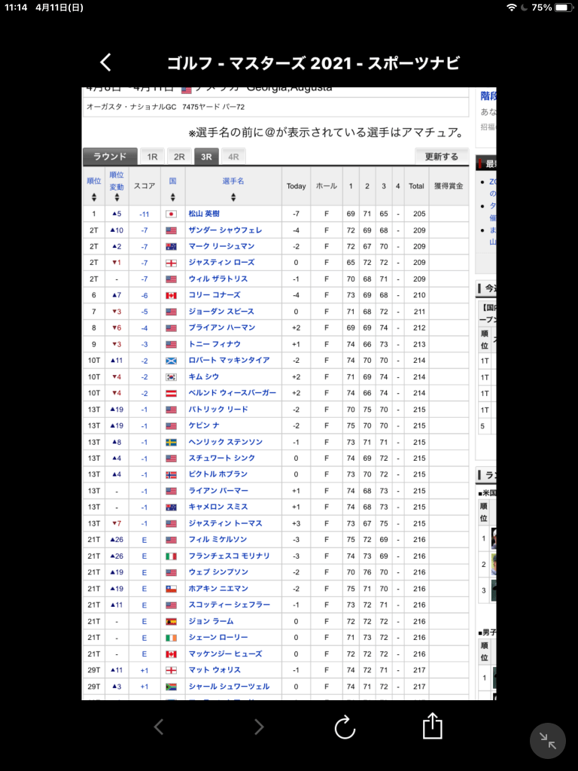Image resolution: width=578 pixels, height=771 pixels.
Task: Tap the back chevron in the header
Action: 106,62
